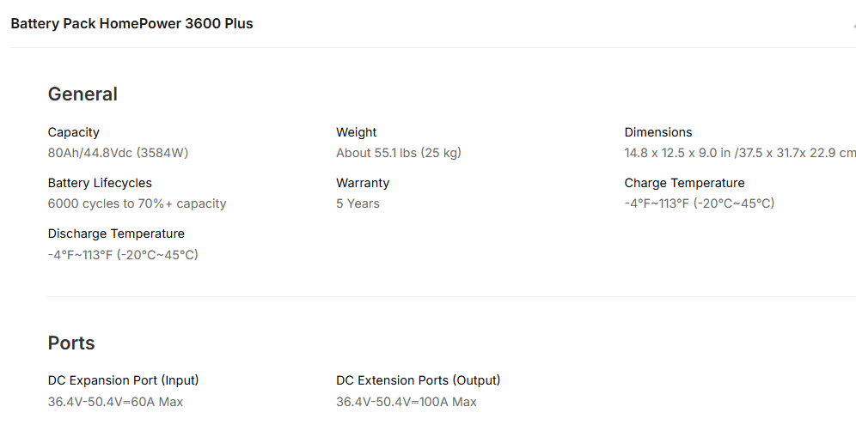This screenshot has width=856, height=443.
Task: Select the Charge Temperature label
Action: [x=684, y=183]
